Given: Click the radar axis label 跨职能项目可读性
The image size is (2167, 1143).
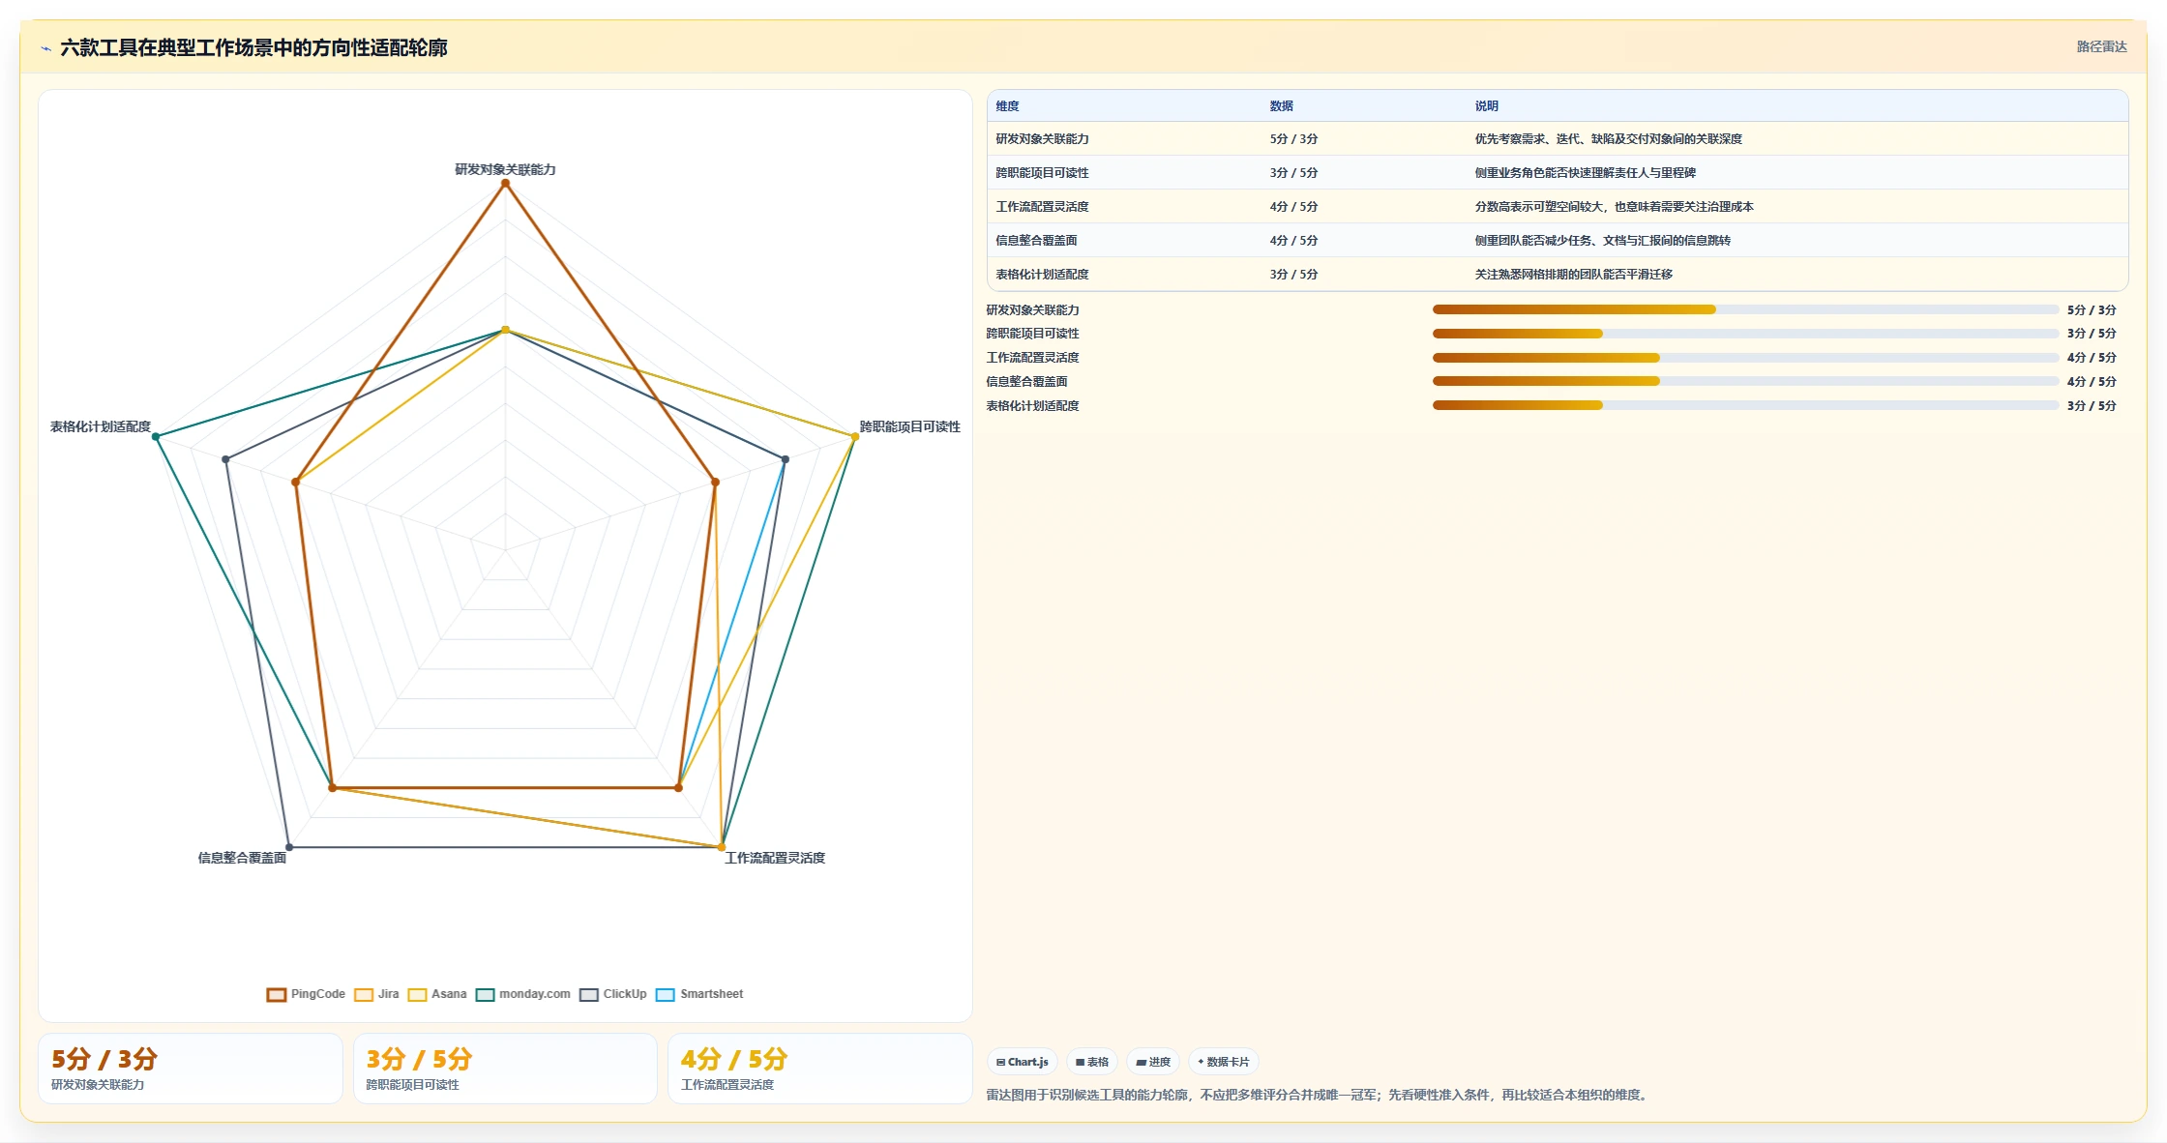Looking at the screenshot, I should pyautogui.click(x=909, y=426).
